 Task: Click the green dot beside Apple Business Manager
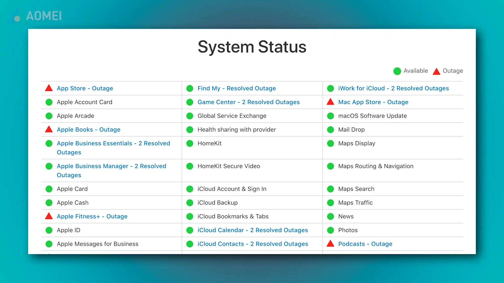pos(49,166)
